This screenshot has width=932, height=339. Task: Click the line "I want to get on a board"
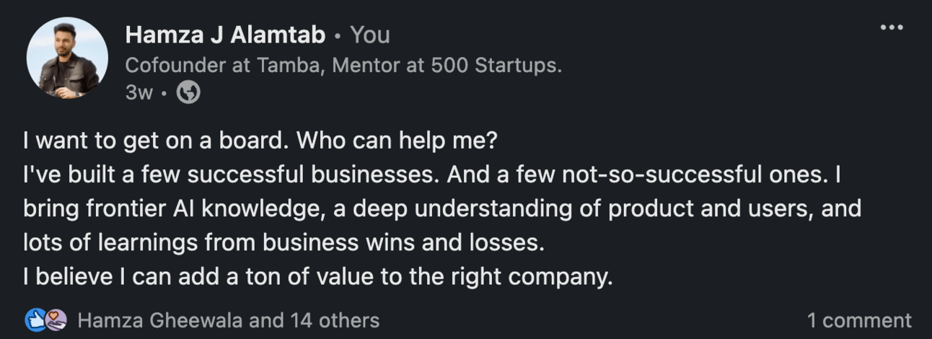pyautogui.click(x=157, y=140)
